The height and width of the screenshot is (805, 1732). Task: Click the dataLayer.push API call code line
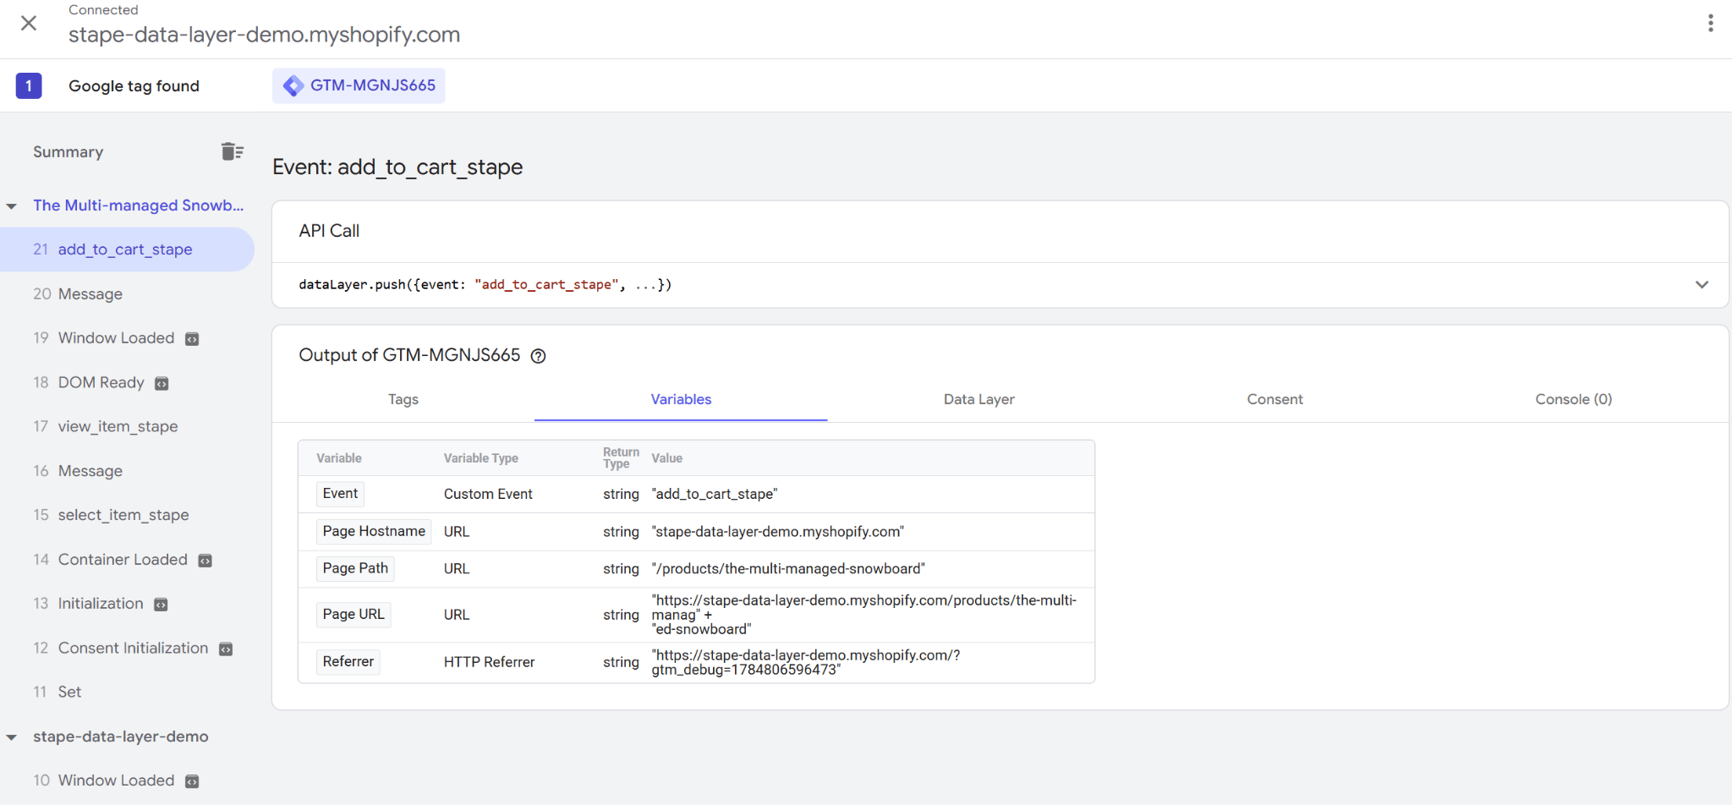485,285
